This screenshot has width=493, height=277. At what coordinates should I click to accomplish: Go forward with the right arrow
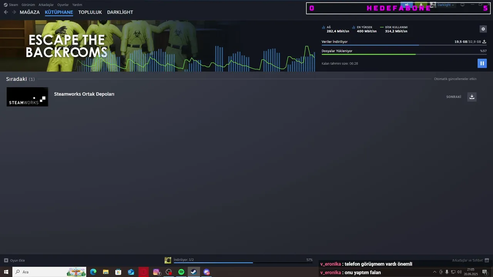click(14, 12)
